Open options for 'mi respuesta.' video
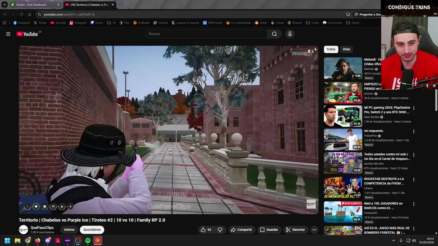438x246 pixels. [x=414, y=131]
